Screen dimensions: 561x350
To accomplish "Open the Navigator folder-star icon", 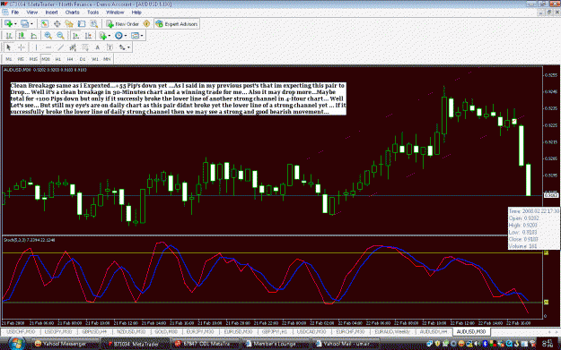I will click(x=69, y=24).
